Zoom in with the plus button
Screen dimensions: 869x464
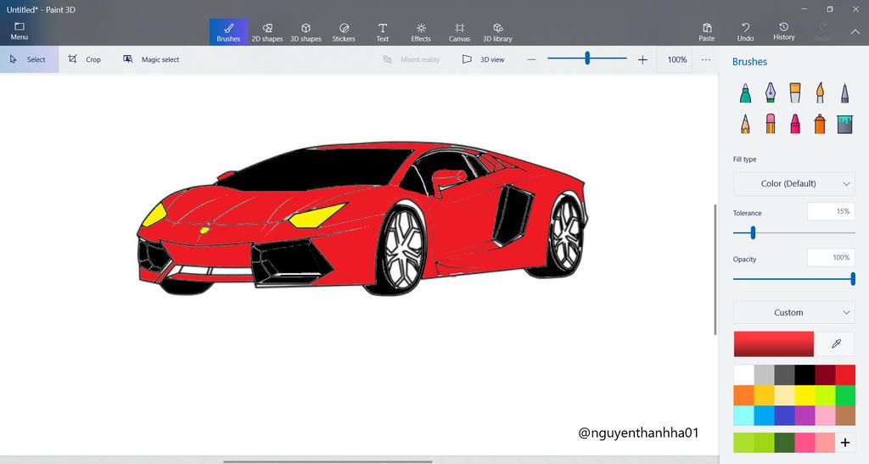point(642,59)
